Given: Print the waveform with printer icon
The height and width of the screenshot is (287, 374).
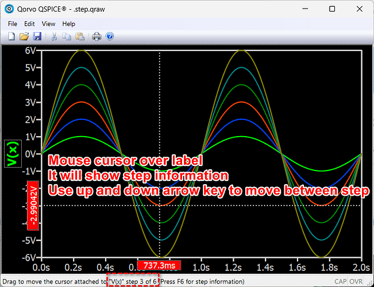Looking at the screenshot, I should coord(97,36).
